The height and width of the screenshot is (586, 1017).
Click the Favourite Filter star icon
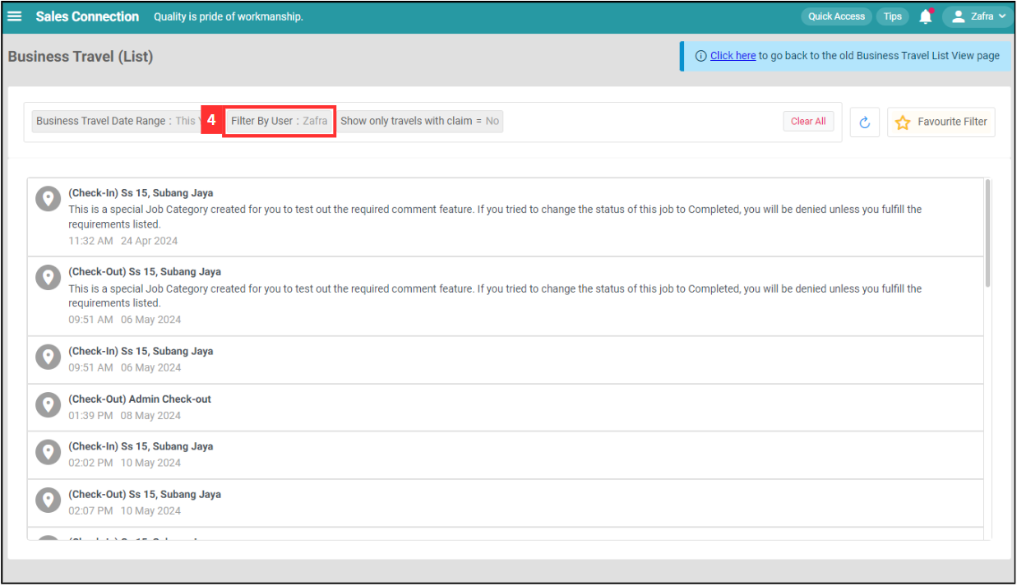(903, 122)
